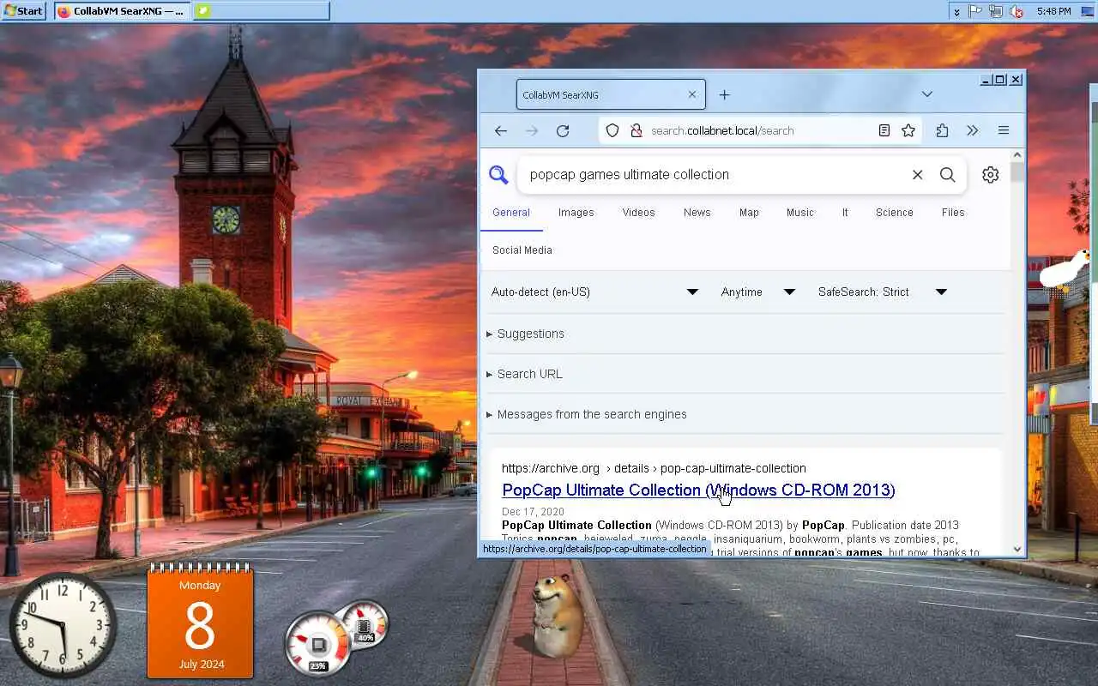Switch to the Social Media category tab

(x=522, y=250)
